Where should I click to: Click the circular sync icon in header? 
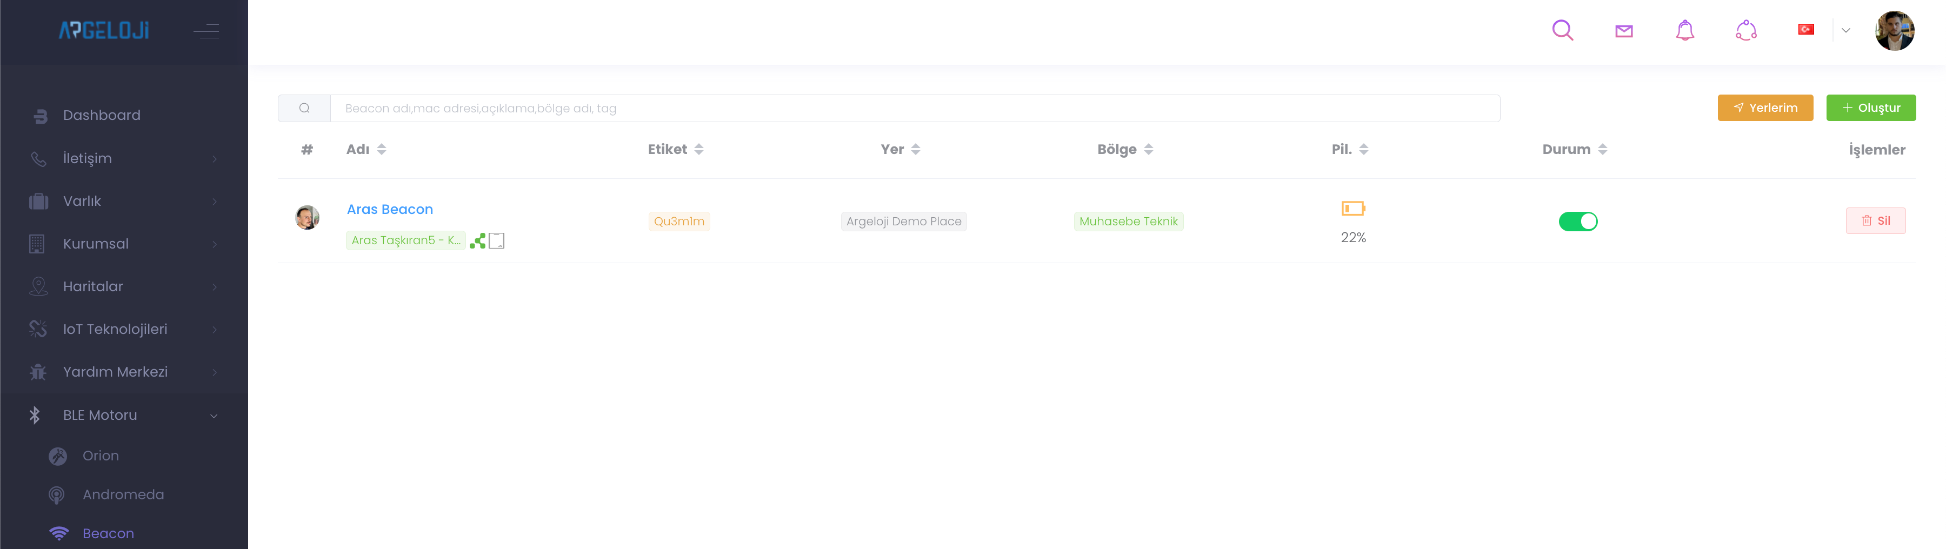pos(1746,30)
